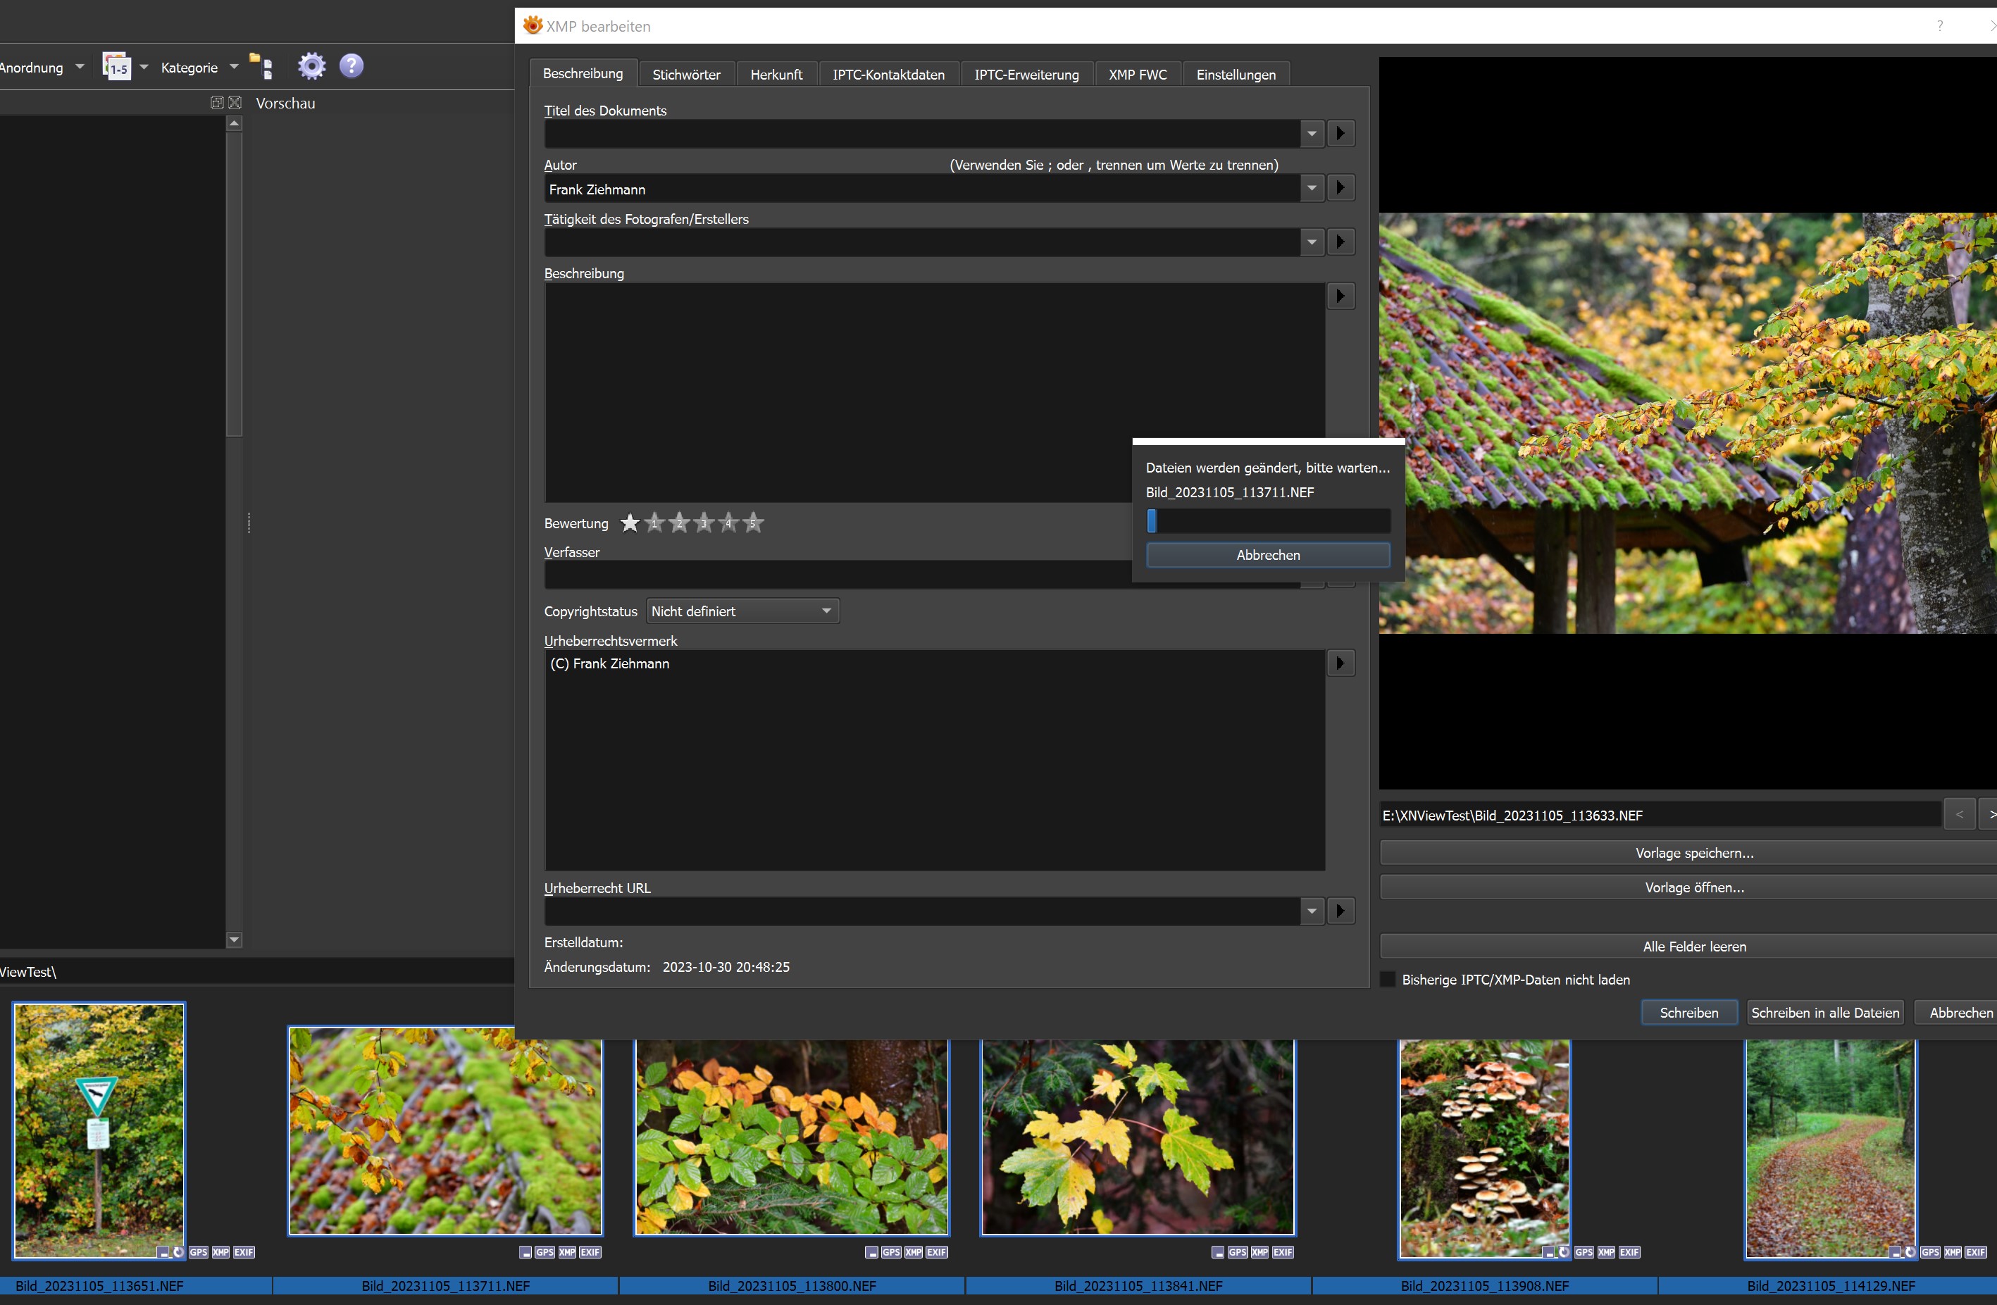Set the Bewertung to five stars

(752, 523)
